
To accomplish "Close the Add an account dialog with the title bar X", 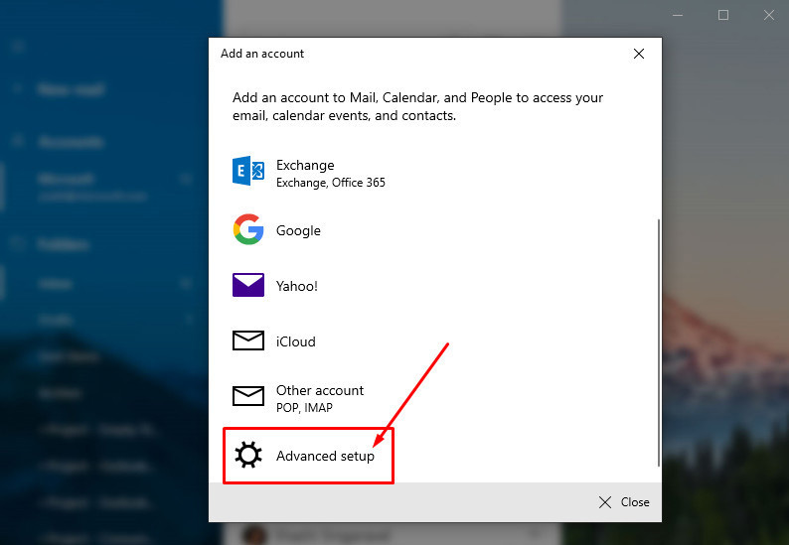I will 639,54.
